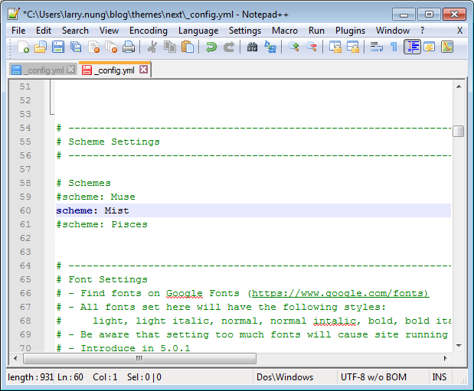The height and width of the screenshot is (391, 474).
Task: Click the Notepad++ title bar app icon
Action: point(14,14)
